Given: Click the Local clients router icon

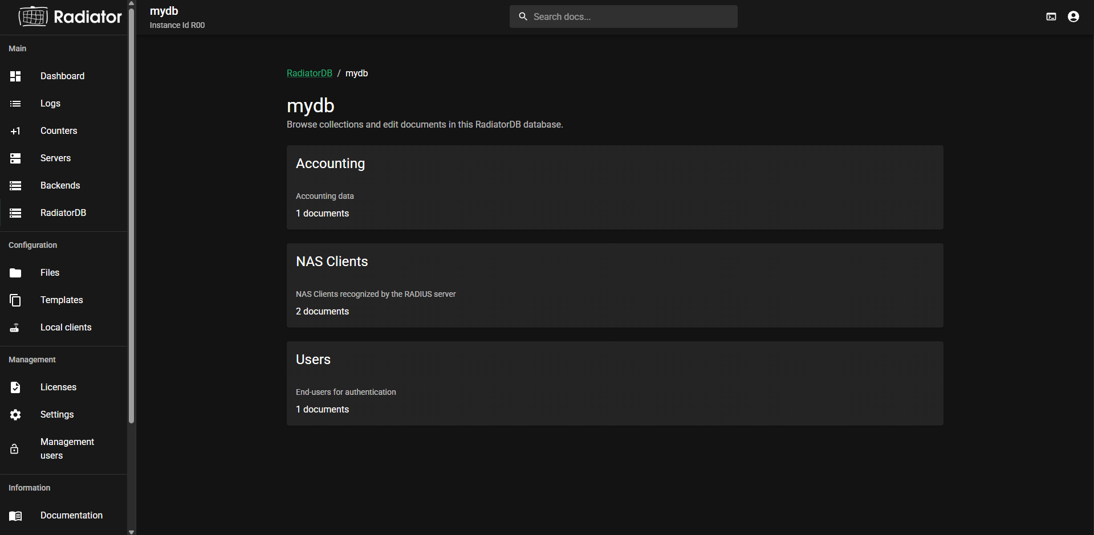Looking at the screenshot, I should (15, 328).
